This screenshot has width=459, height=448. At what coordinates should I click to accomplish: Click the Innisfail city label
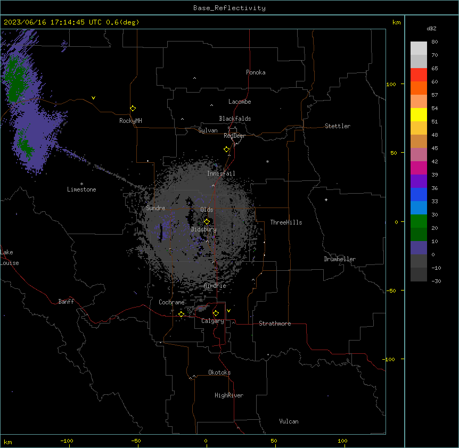click(221, 173)
